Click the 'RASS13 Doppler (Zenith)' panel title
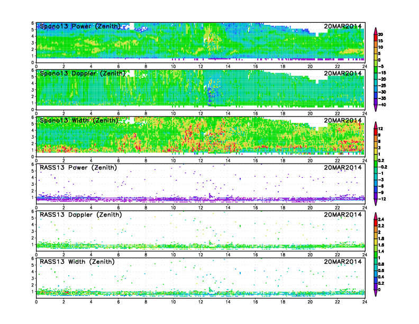Image resolution: width=419 pixels, height=324 pixels. pos(81,214)
